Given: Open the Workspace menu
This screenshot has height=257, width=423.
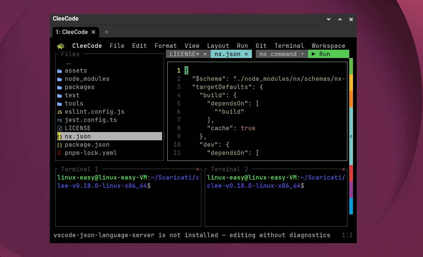Looking at the screenshot, I should pyautogui.click(x=328, y=46).
